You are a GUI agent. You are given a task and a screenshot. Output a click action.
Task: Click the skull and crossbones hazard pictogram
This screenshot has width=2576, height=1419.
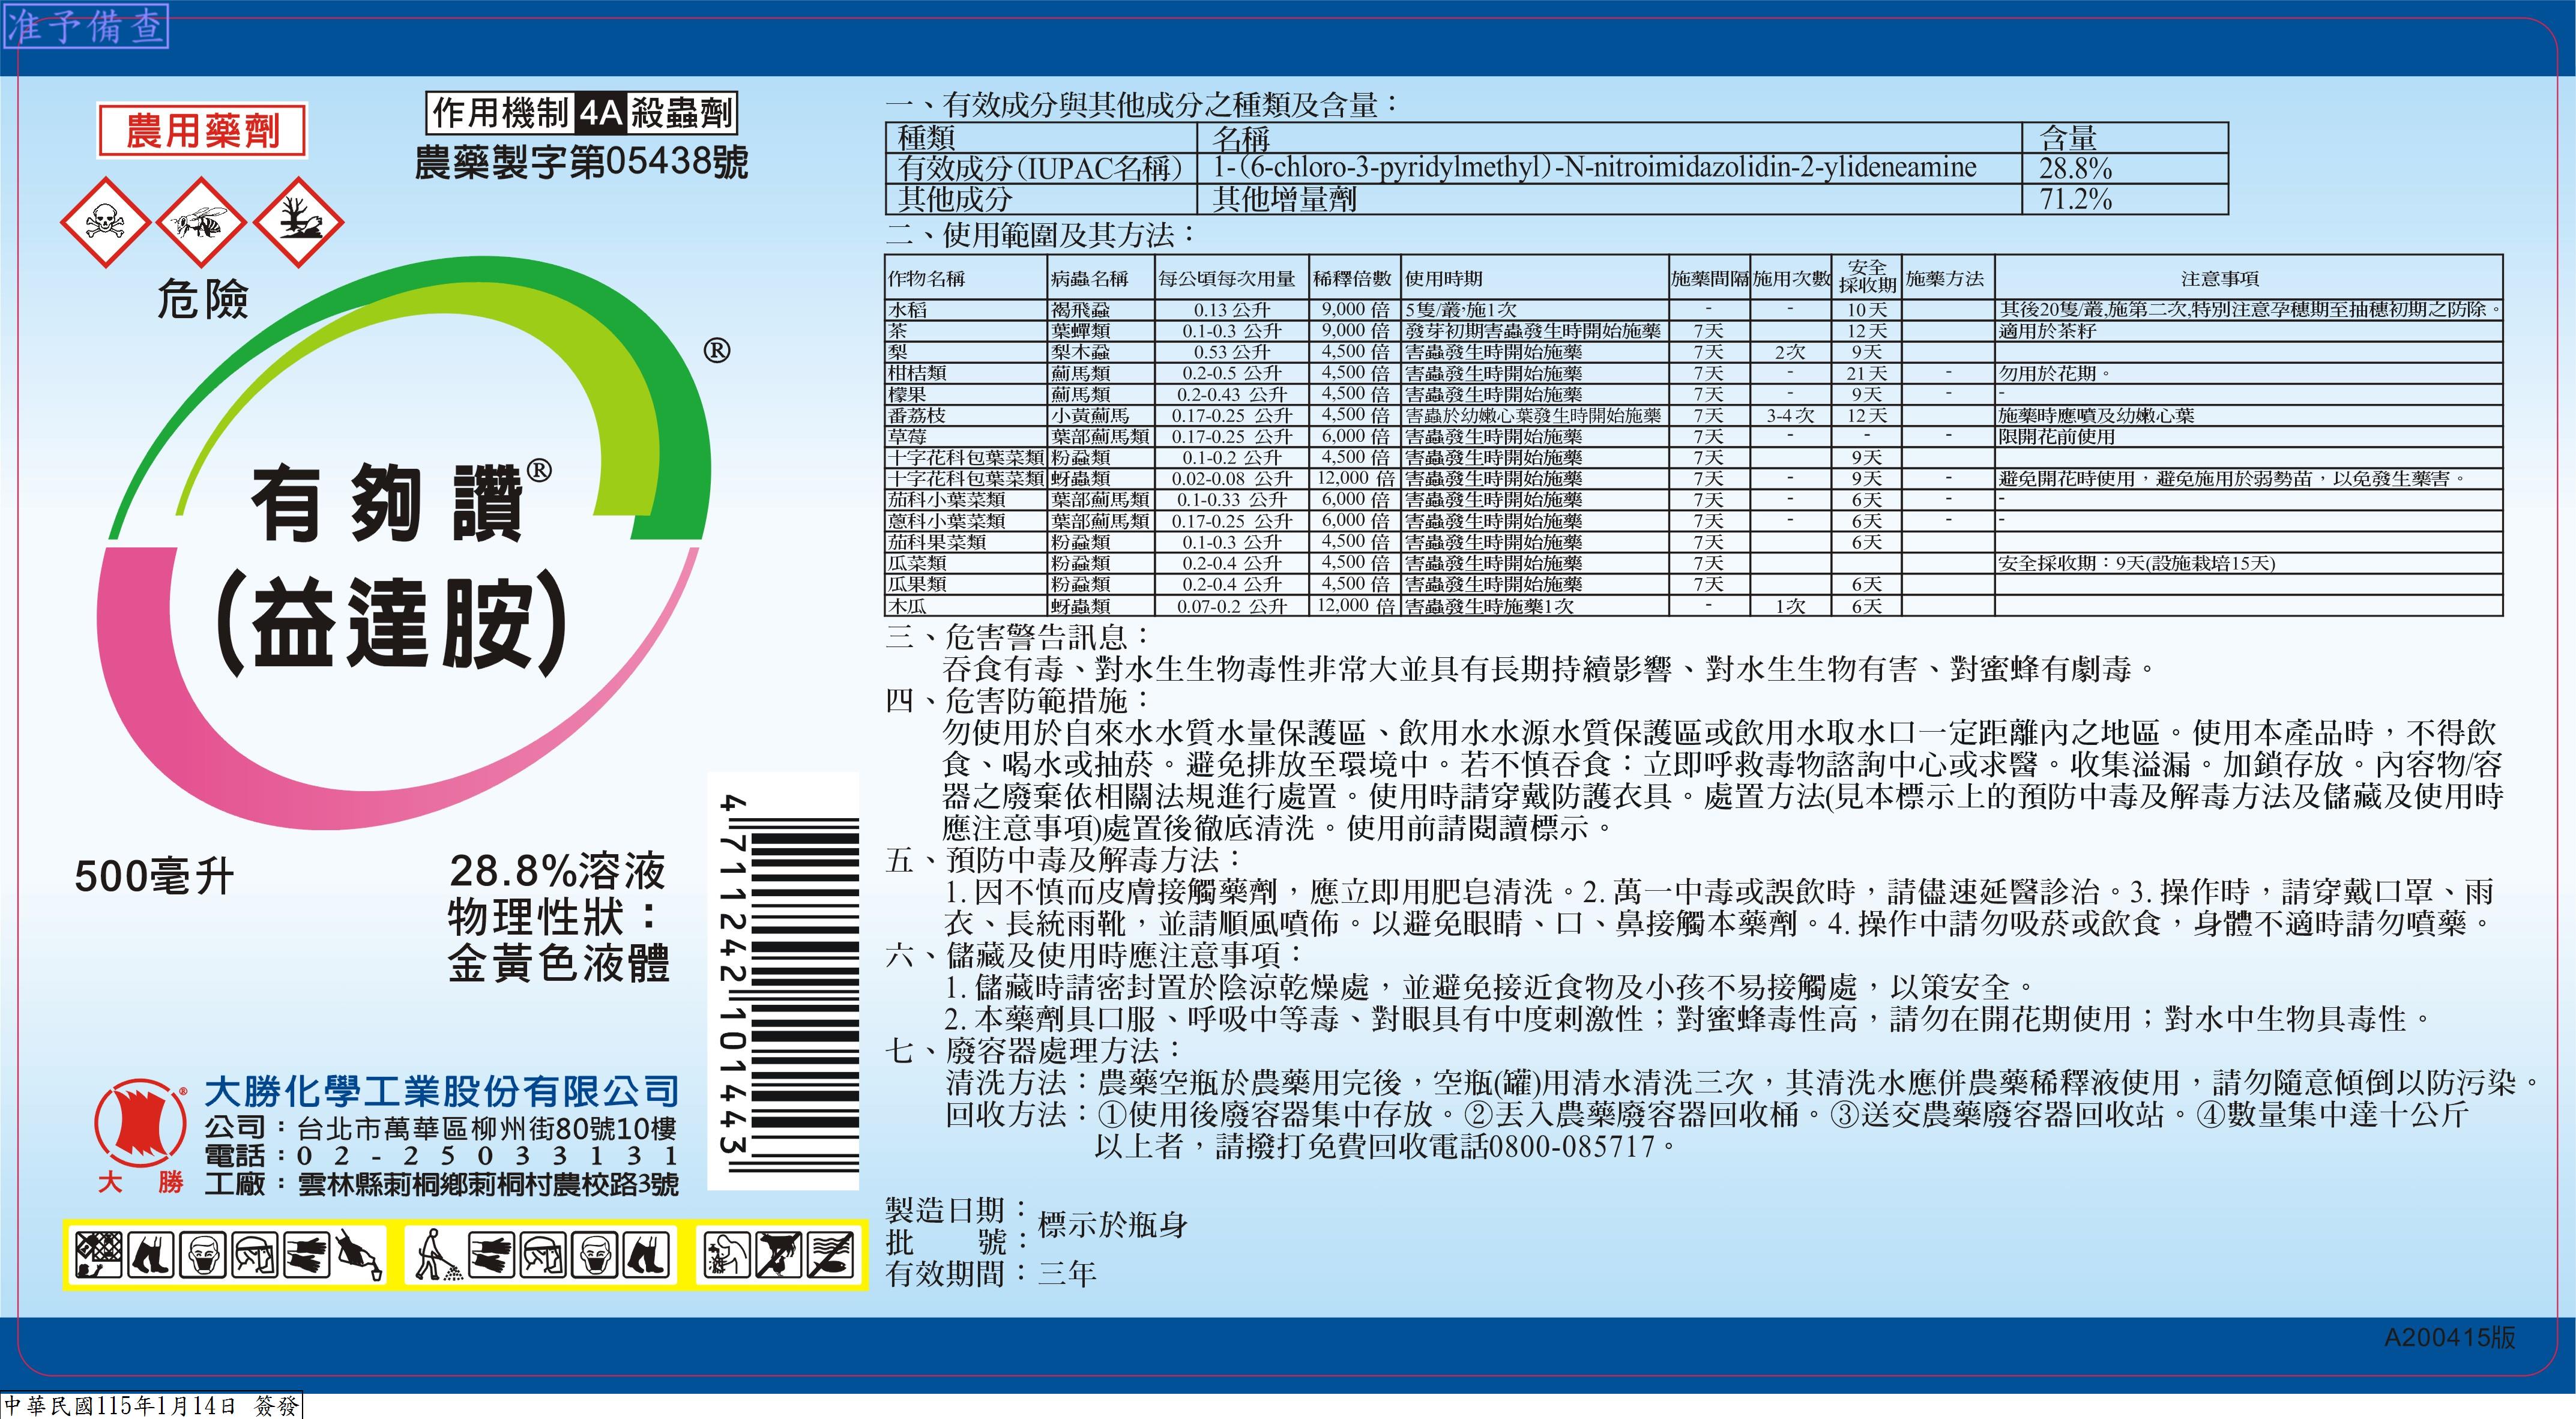[105, 223]
